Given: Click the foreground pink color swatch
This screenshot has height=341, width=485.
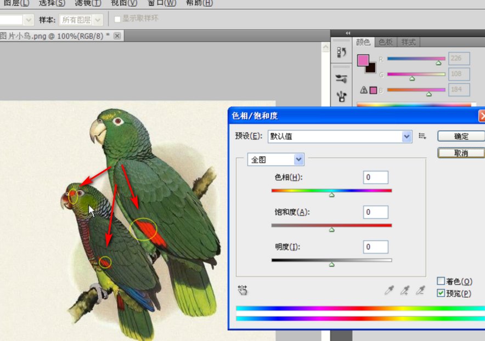Looking at the screenshot, I should coord(363,60).
